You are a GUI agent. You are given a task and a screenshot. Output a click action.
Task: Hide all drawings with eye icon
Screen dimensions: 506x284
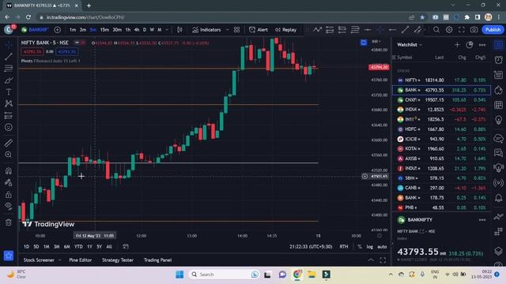point(9,206)
